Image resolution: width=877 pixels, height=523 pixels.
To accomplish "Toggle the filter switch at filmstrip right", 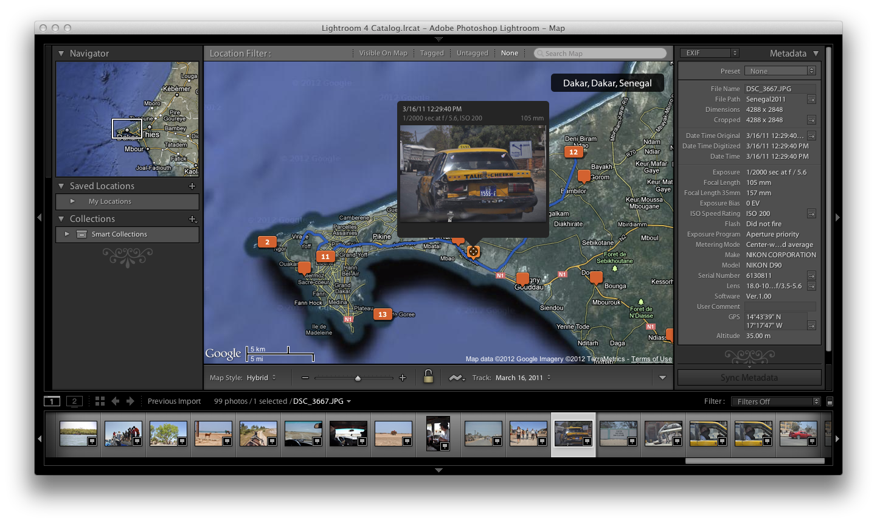I will (x=830, y=402).
